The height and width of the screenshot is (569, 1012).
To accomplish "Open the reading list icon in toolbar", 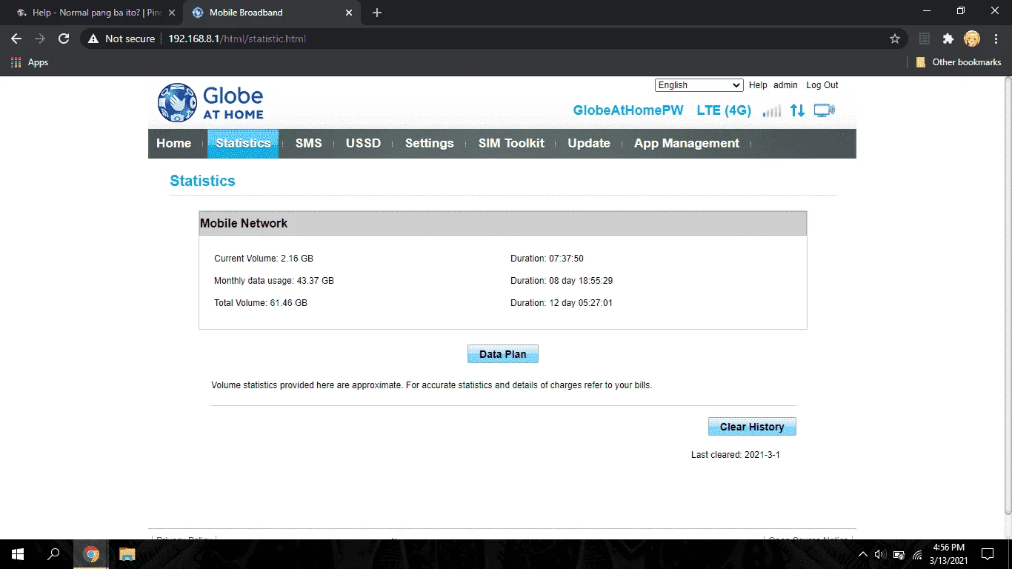I will 924,39.
